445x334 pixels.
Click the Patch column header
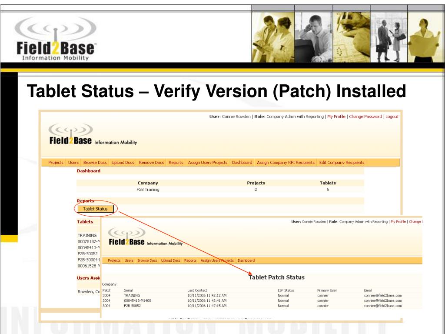tap(107, 290)
